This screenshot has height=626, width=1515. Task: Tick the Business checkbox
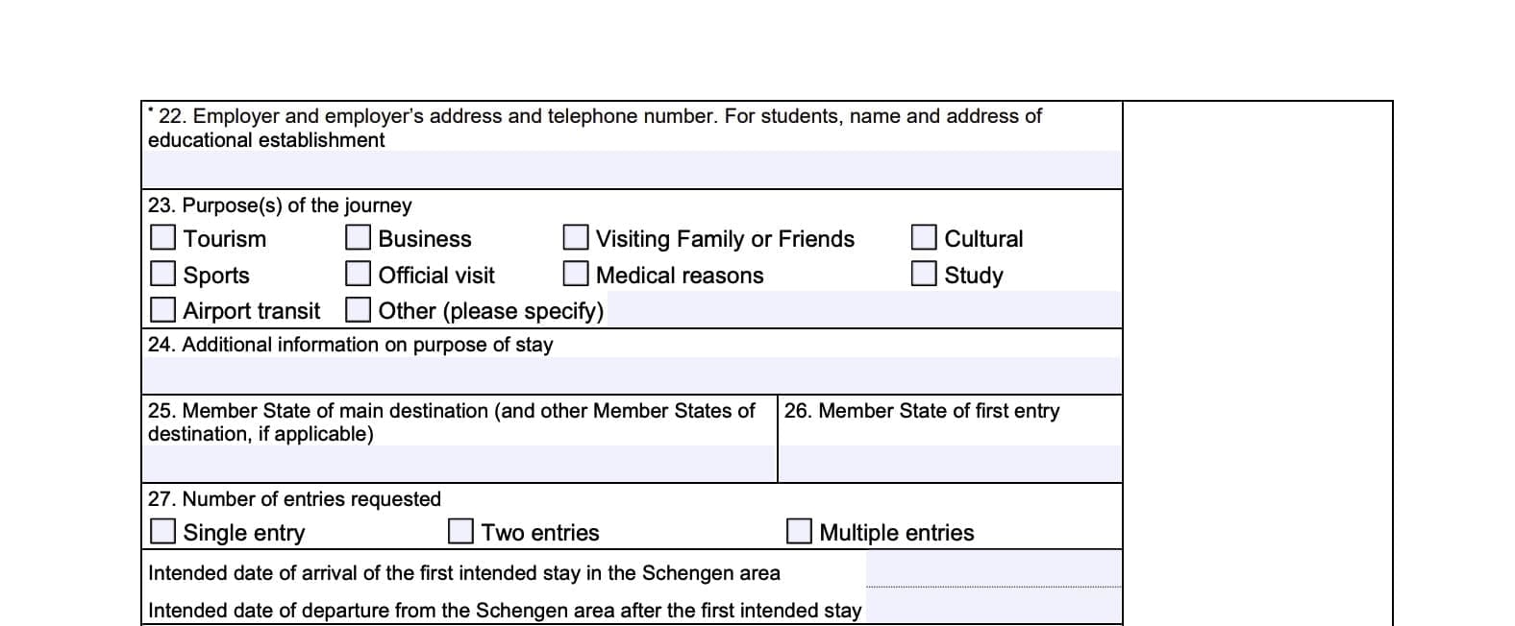coord(359,237)
